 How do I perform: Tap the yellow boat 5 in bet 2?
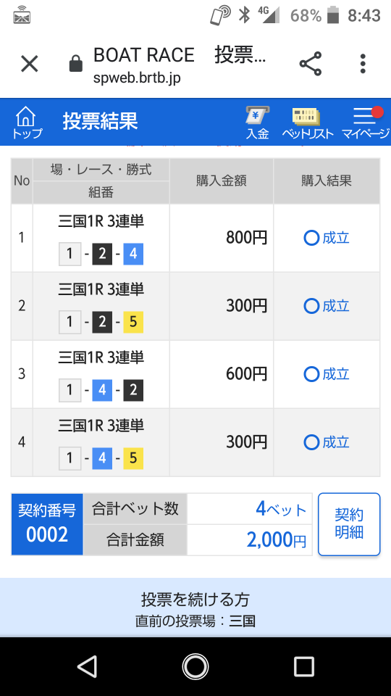pos(133,323)
